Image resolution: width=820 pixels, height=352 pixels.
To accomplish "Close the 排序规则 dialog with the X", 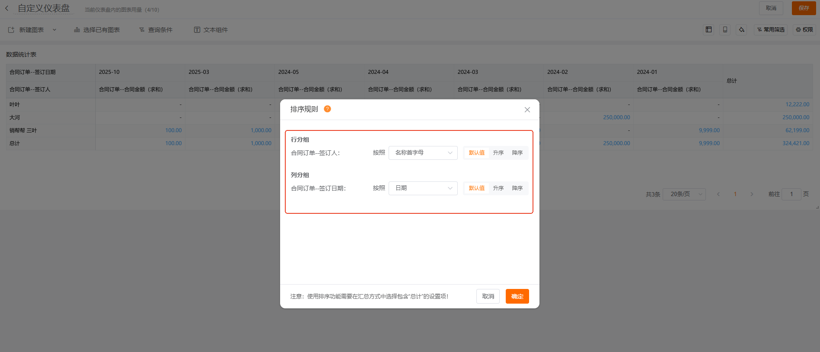I will (x=527, y=110).
